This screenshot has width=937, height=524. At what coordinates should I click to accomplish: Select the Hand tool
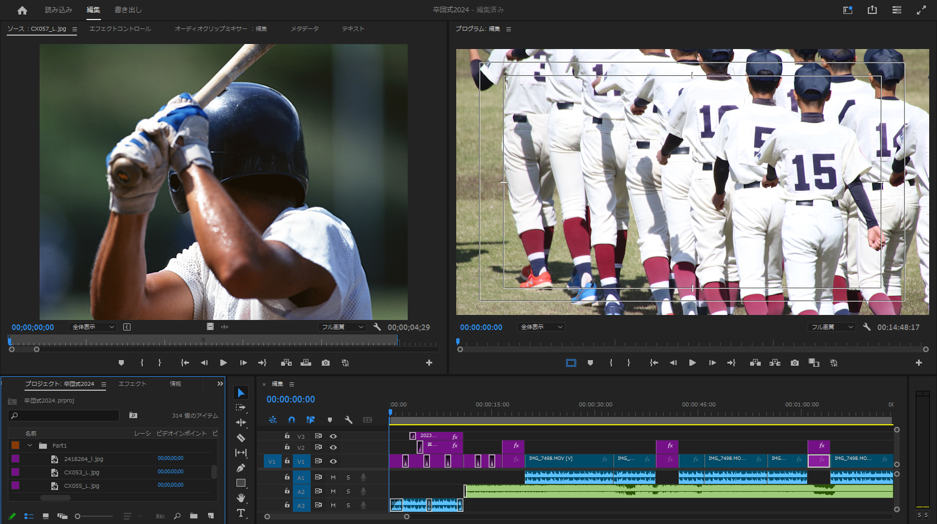(241, 498)
